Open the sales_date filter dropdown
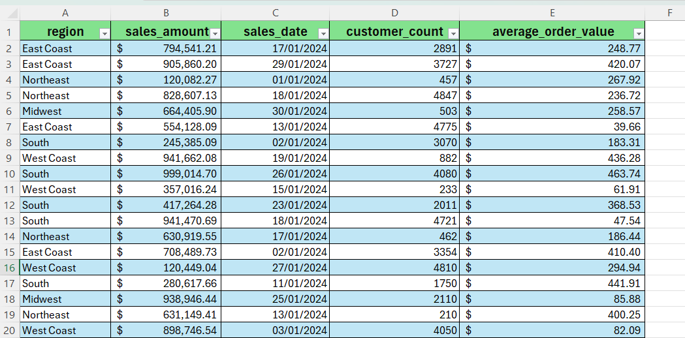685x338 pixels. [x=323, y=33]
